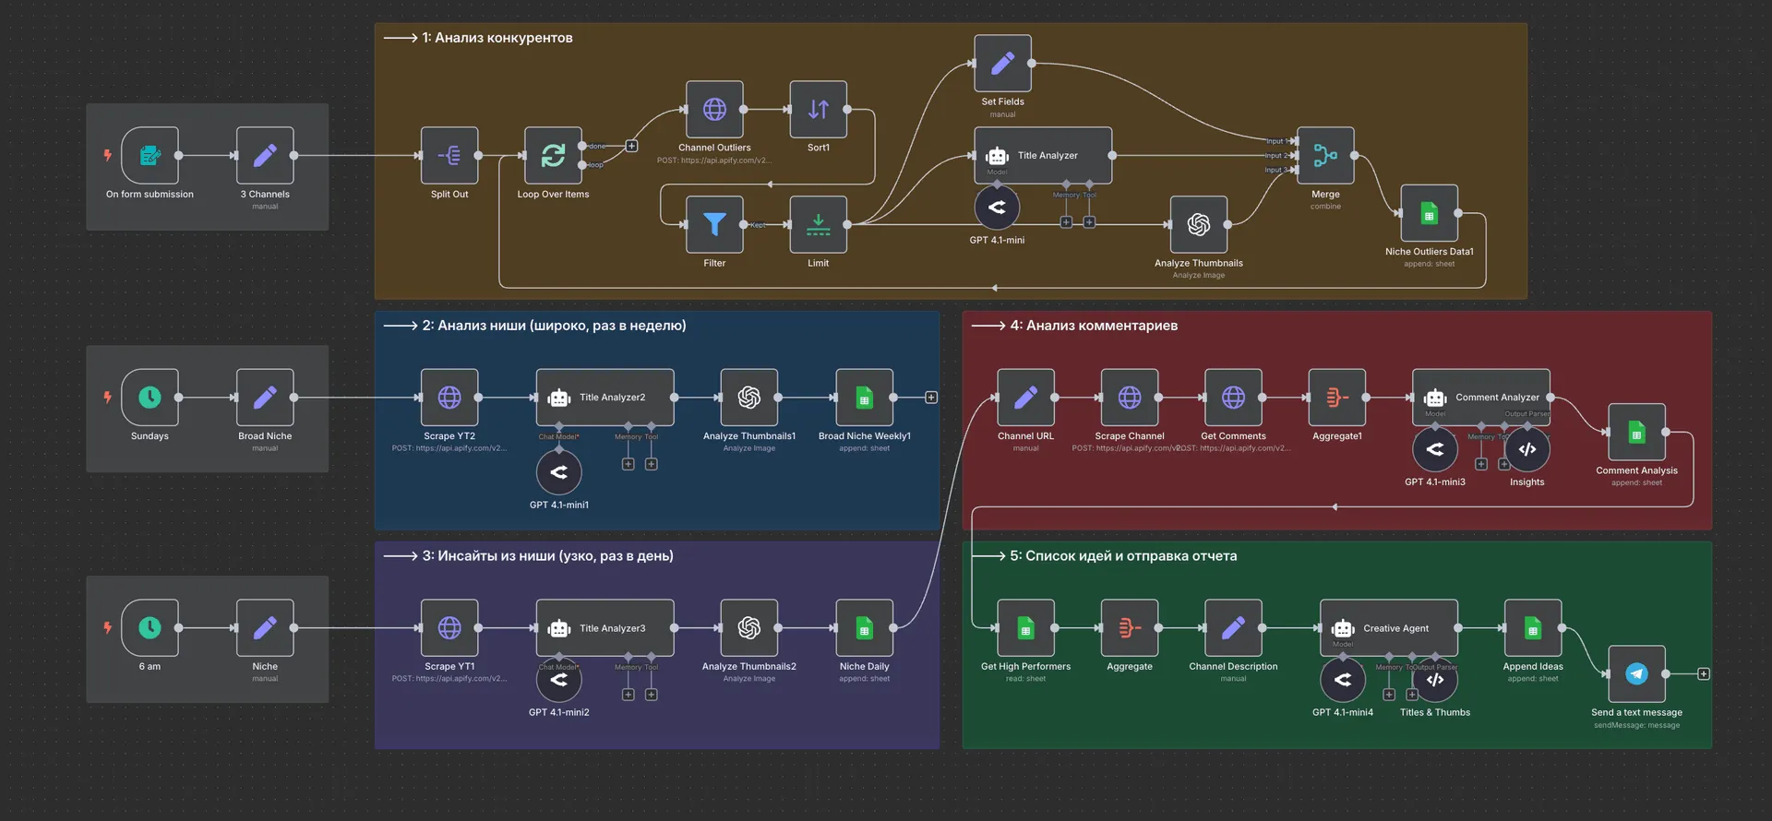Open the Analyze Thumbnails1 OpenAI node
The height and width of the screenshot is (821, 1772).
tap(748, 398)
